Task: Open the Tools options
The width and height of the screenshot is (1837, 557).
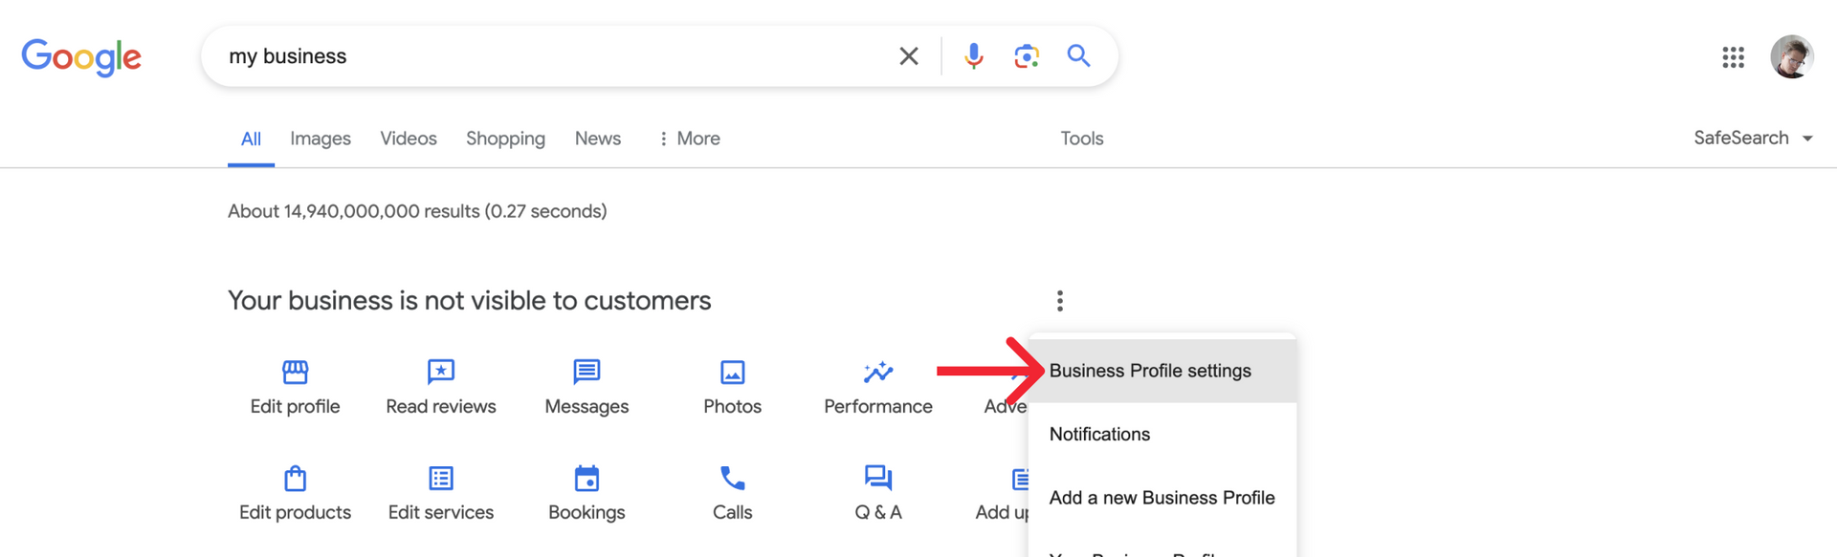Action: coord(1082,139)
